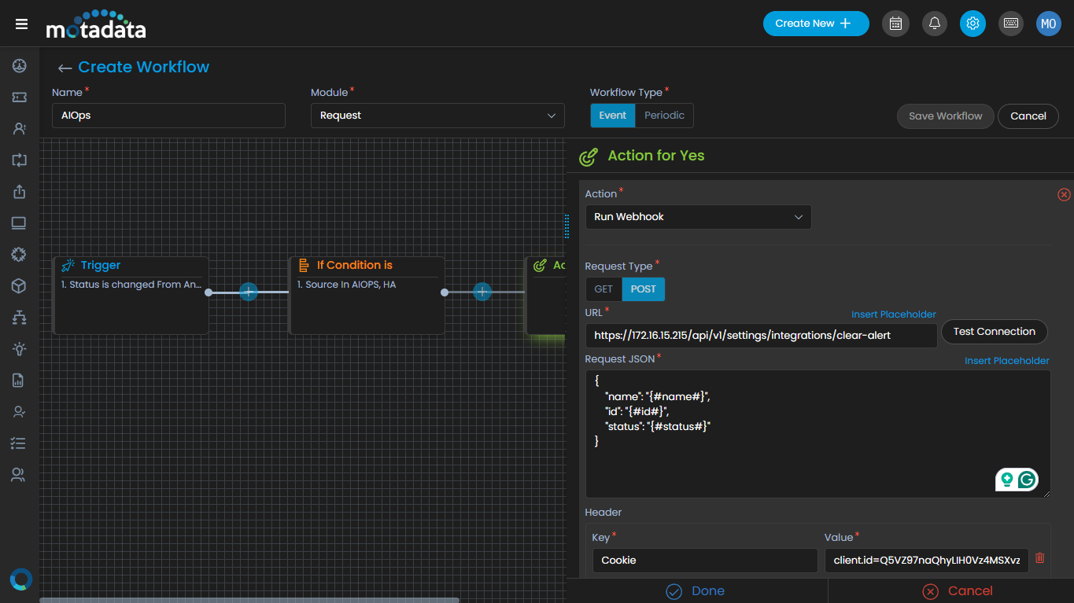Viewport: 1074px width, 603px height.
Task: Open the ticket icon in the sidebar
Action: pos(19,97)
